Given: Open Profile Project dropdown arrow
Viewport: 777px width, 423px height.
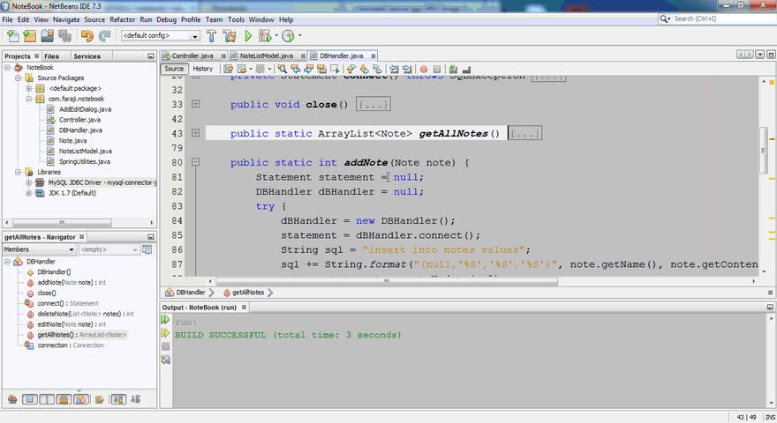Looking at the screenshot, I should coord(299,35).
